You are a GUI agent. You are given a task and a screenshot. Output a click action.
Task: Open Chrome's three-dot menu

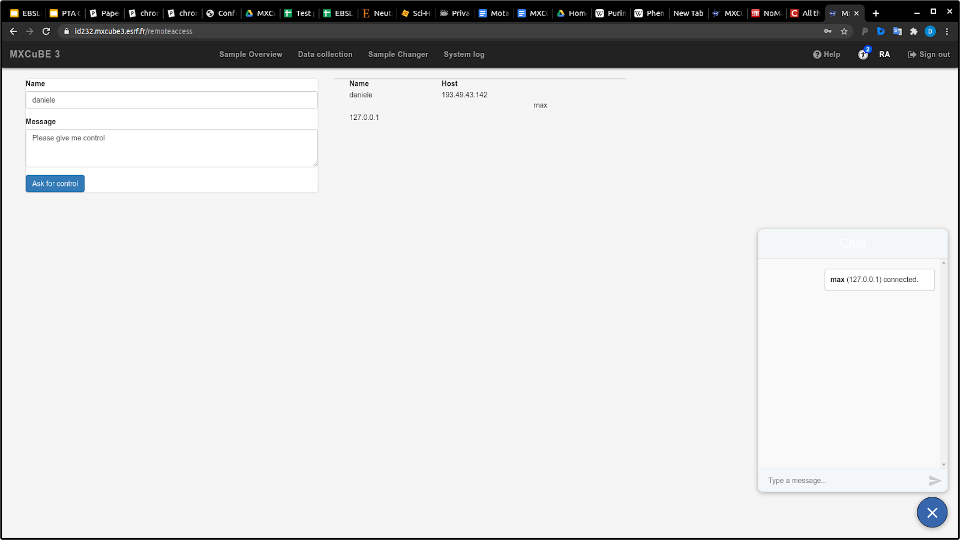point(947,31)
